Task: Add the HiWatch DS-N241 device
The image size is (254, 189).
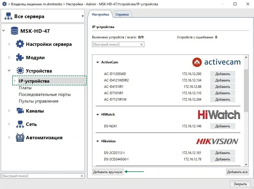Action: pyautogui.click(x=222, y=126)
